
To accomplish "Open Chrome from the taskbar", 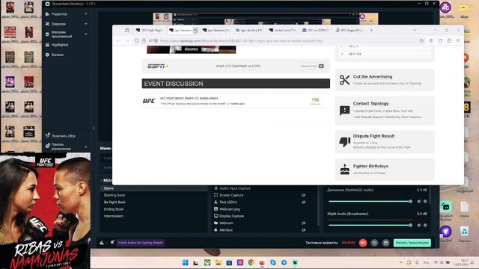I will pos(251,262).
